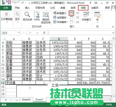
Task: Click the split window icon
Action: point(71,13)
